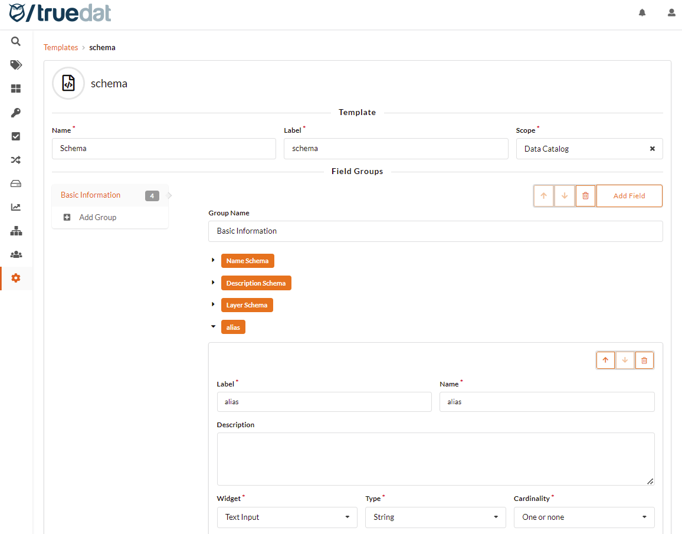Viewport: 682px width, 534px height.
Task: Open the key icon in the sidebar
Action: coord(16,113)
